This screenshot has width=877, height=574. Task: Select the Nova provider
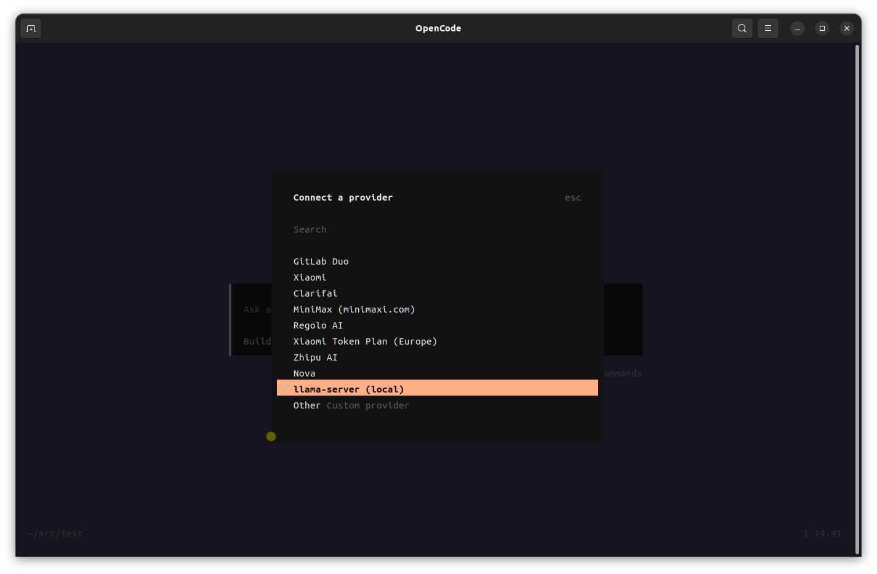437,373
